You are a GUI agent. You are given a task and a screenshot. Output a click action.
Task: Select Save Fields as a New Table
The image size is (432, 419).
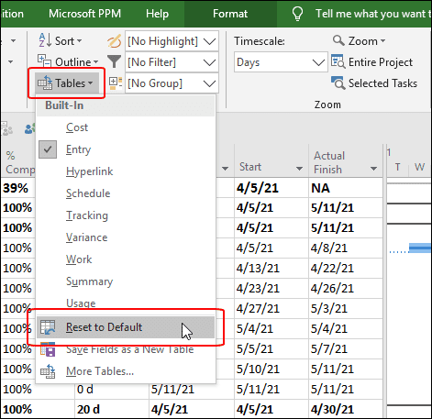pyautogui.click(x=126, y=349)
